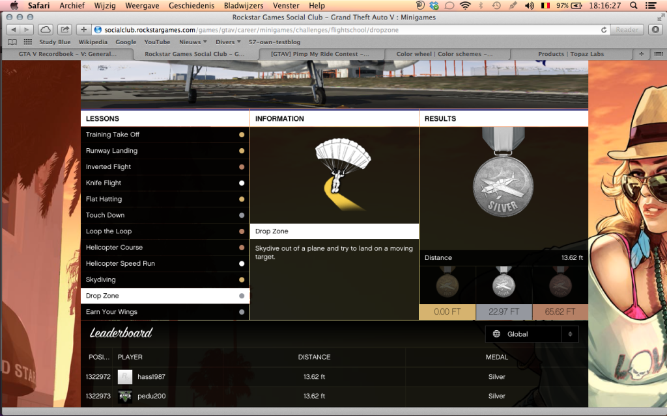The height and width of the screenshot is (416, 667).
Task: Go back with Safari's back arrow
Action: click(13, 30)
